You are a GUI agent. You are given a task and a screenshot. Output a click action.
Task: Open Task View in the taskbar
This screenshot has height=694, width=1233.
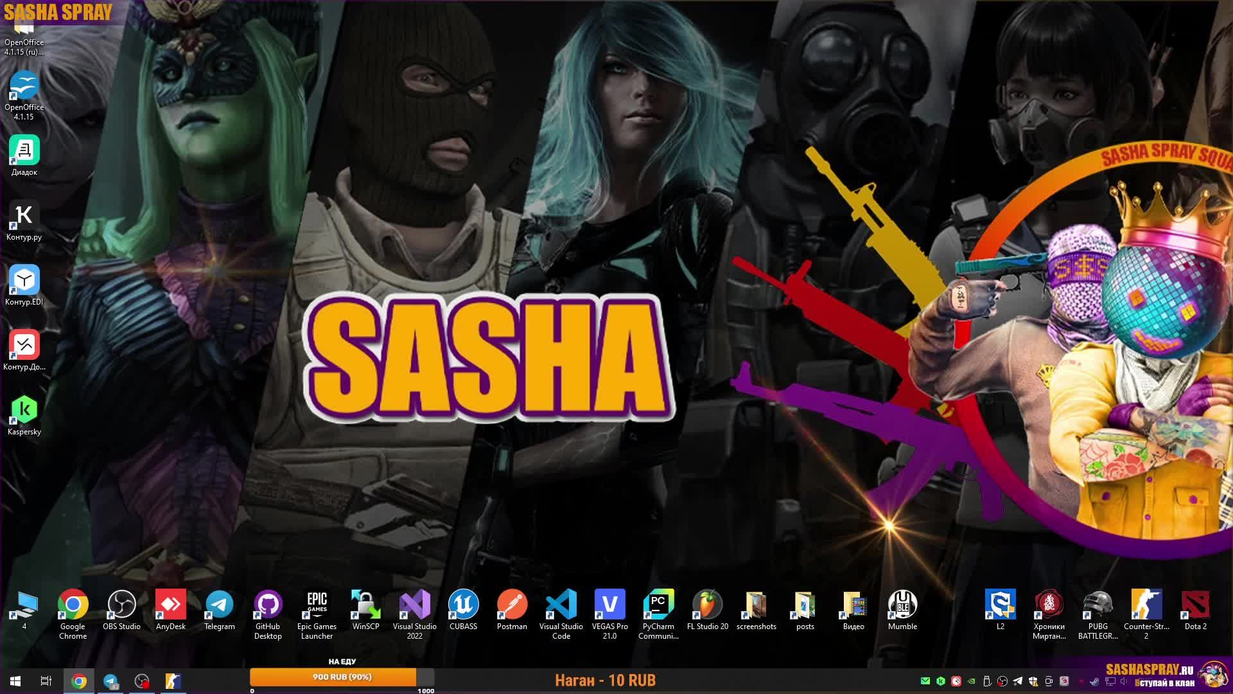click(46, 681)
